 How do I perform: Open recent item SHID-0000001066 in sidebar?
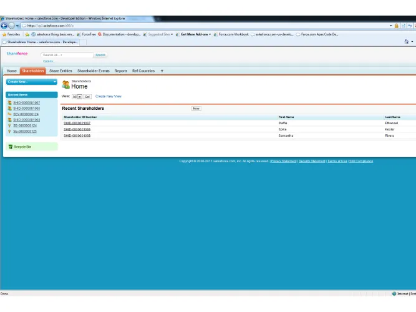(x=27, y=109)
